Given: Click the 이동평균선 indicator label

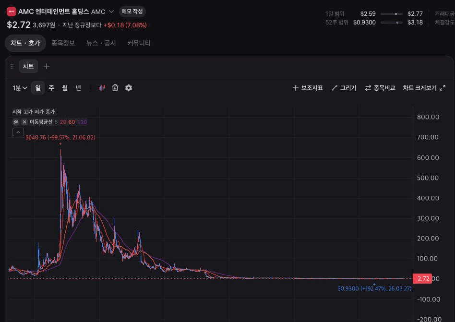Looking at the screenshot, I should [x=41, y=122].
